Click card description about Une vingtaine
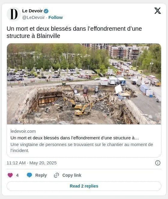Image resolution: width=168 pixels, height=199 pixels. click(82, 148)
